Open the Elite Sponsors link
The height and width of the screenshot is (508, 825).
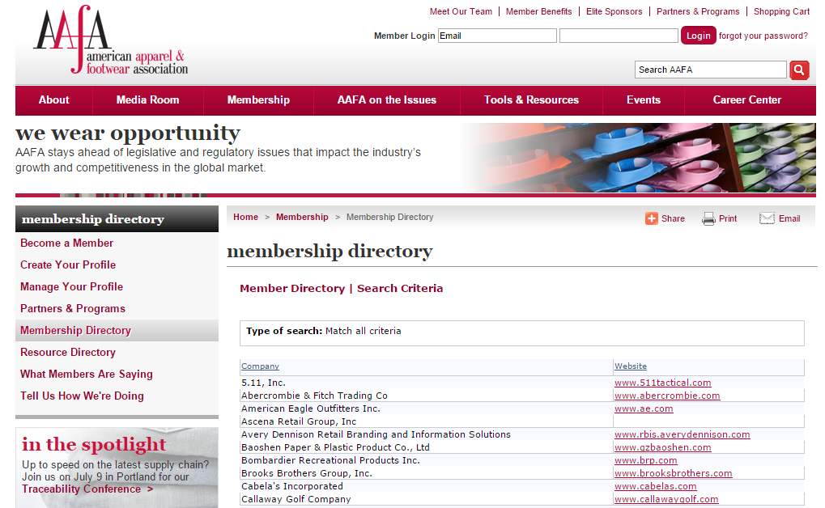614,11
